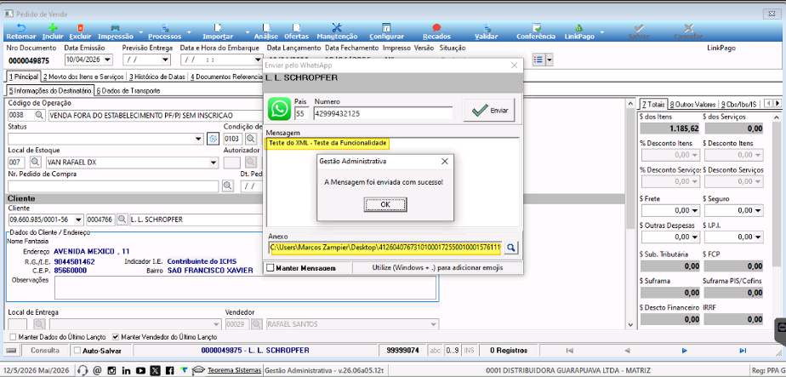Screen dimensions: 786x377
Task: Open the Cliente CNPJ dropdown
Action: 78,219
